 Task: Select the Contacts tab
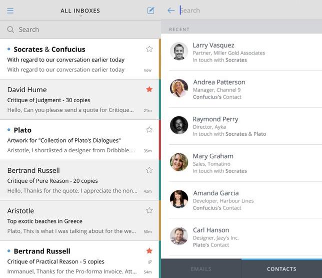click(x=281, y=269)
